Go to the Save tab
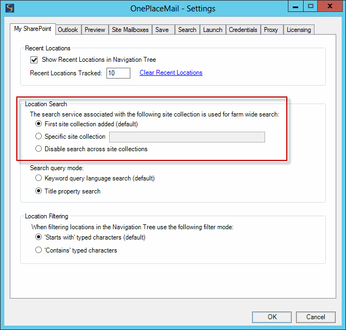Viewport: 346px width, 330px height. coord(162,30)
